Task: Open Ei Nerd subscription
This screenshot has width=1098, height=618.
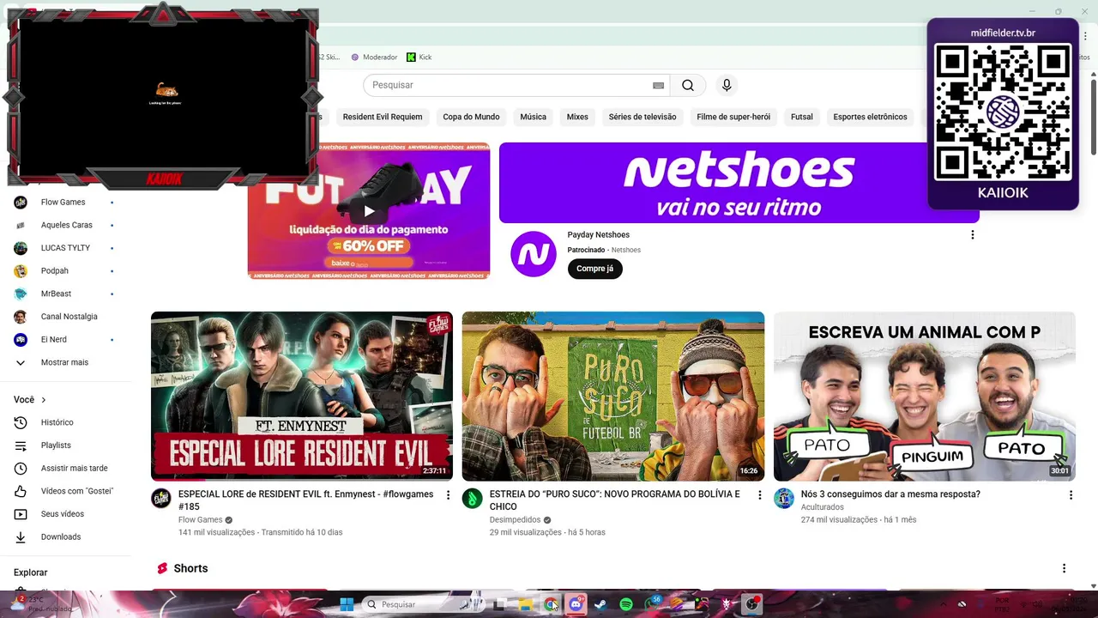Action: [53, 339]
